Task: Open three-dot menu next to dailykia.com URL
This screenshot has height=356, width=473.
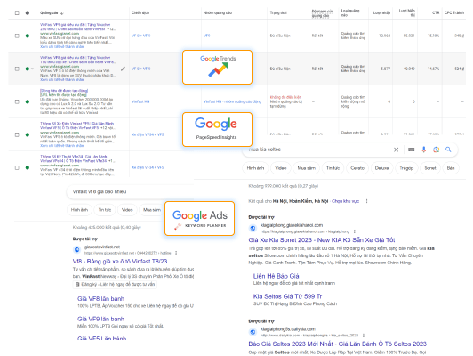Action: (364, 336)
